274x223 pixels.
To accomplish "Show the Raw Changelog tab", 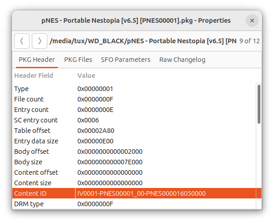I will coord(182,60).
